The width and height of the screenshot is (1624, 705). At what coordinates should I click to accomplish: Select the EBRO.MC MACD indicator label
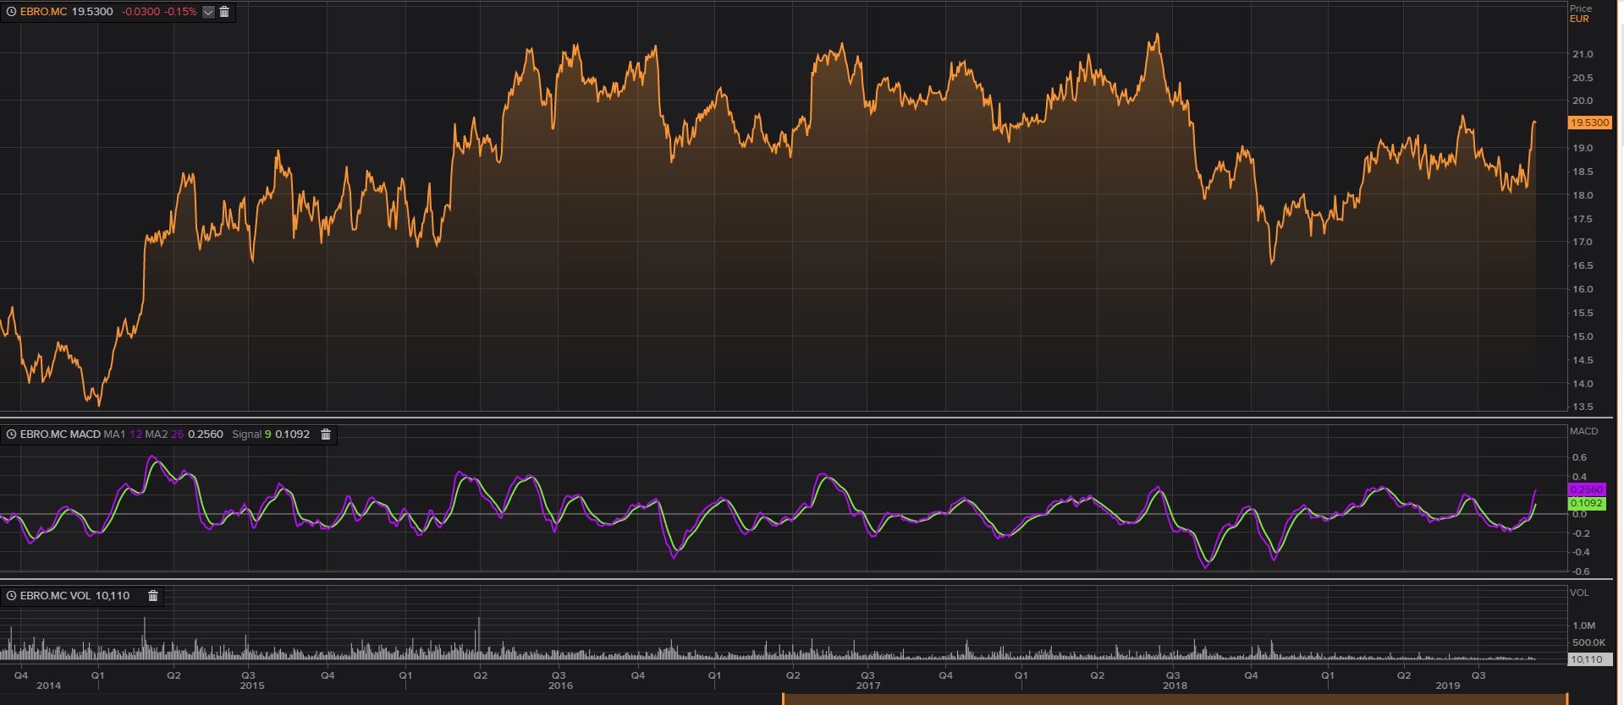pyautogui.click(x=59, y=434)
